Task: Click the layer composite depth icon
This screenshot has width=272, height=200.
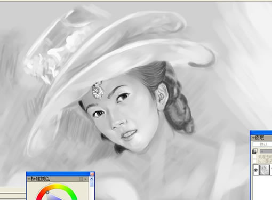Action: point(254,151)
